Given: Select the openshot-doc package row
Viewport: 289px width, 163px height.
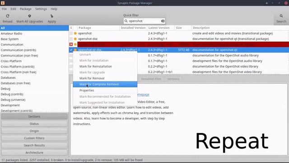Looking at the screenshot, I should coord(179,39).
